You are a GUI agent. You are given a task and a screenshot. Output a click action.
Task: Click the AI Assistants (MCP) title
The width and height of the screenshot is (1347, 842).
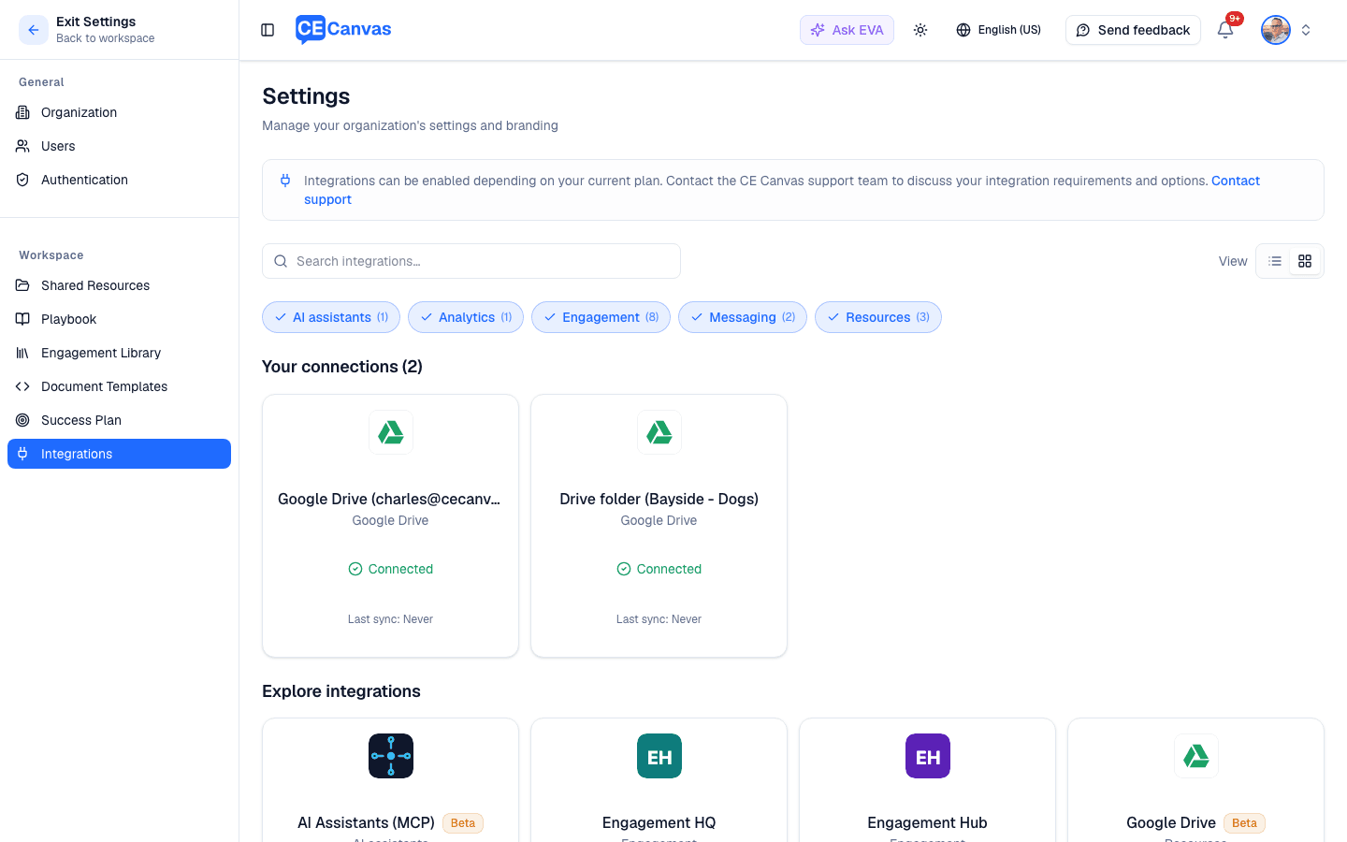[366, 822]
